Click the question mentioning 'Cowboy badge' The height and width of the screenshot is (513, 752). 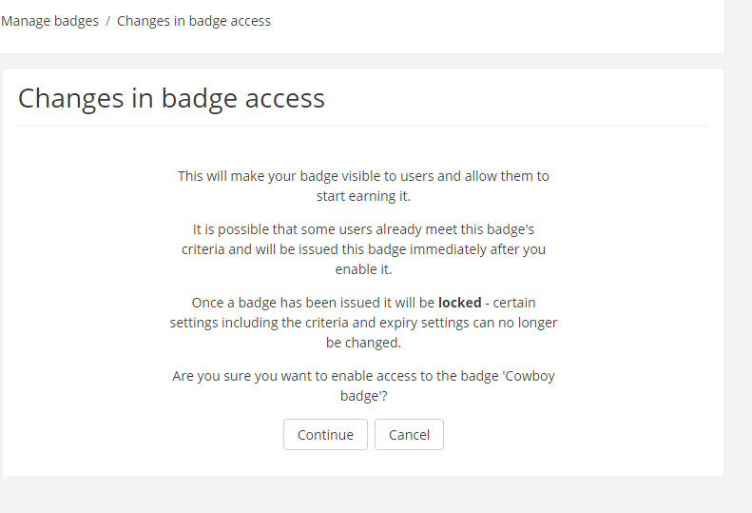pyautogui.click(x=363, y=385)
